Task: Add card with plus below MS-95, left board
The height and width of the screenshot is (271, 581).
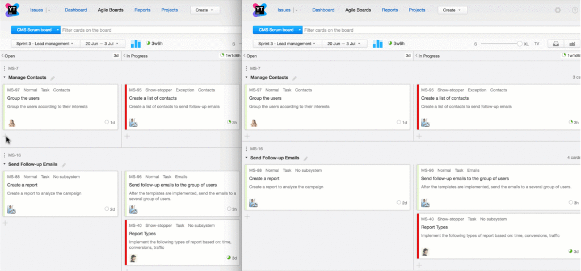Action: pyautogui.click(x=127, y=136)
